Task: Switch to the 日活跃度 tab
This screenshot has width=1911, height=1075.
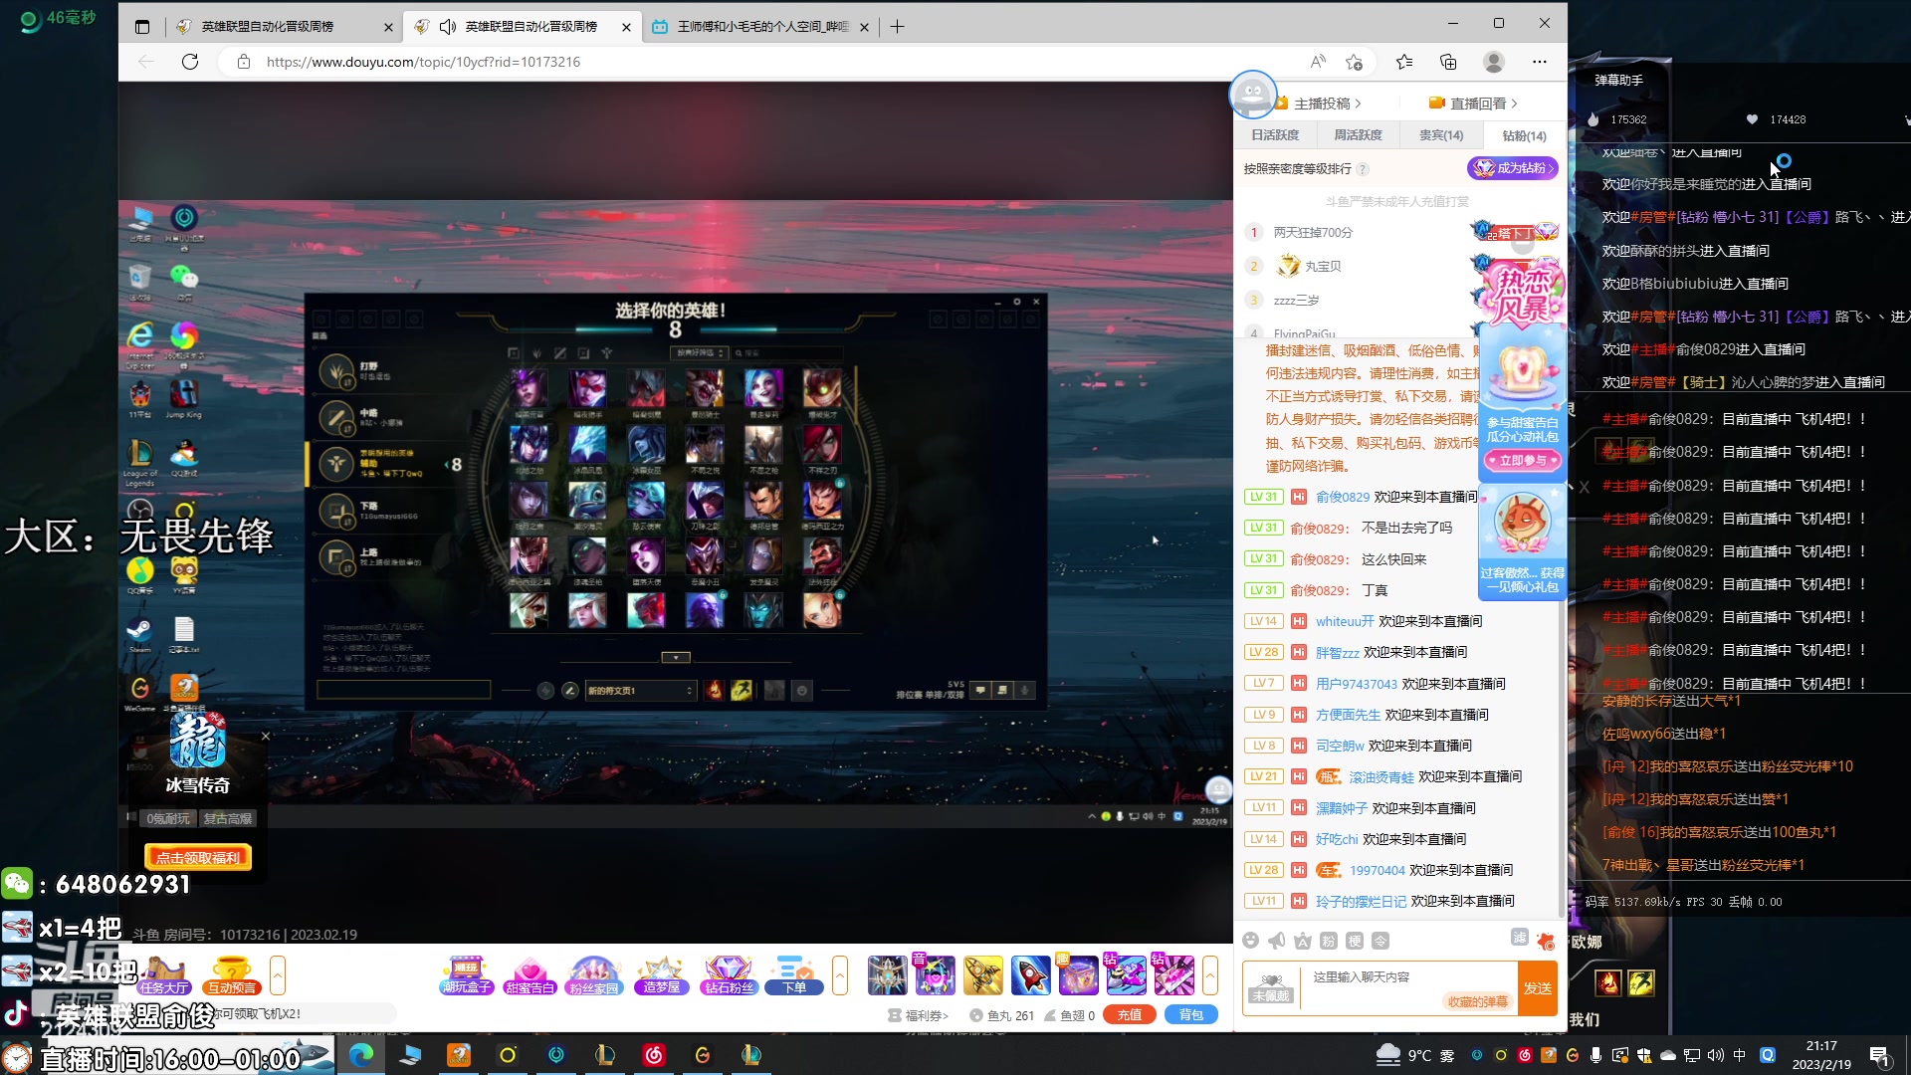Action: 1275,135
